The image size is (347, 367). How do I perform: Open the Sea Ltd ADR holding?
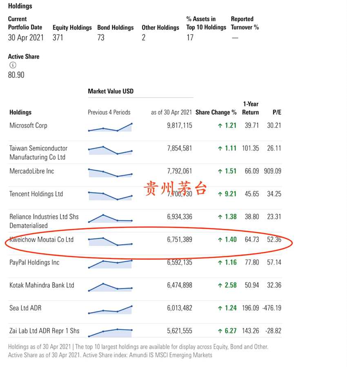point(25,308)
